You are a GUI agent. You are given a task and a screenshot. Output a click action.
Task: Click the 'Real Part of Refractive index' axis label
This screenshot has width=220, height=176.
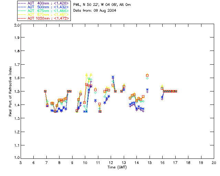(10, 91)
